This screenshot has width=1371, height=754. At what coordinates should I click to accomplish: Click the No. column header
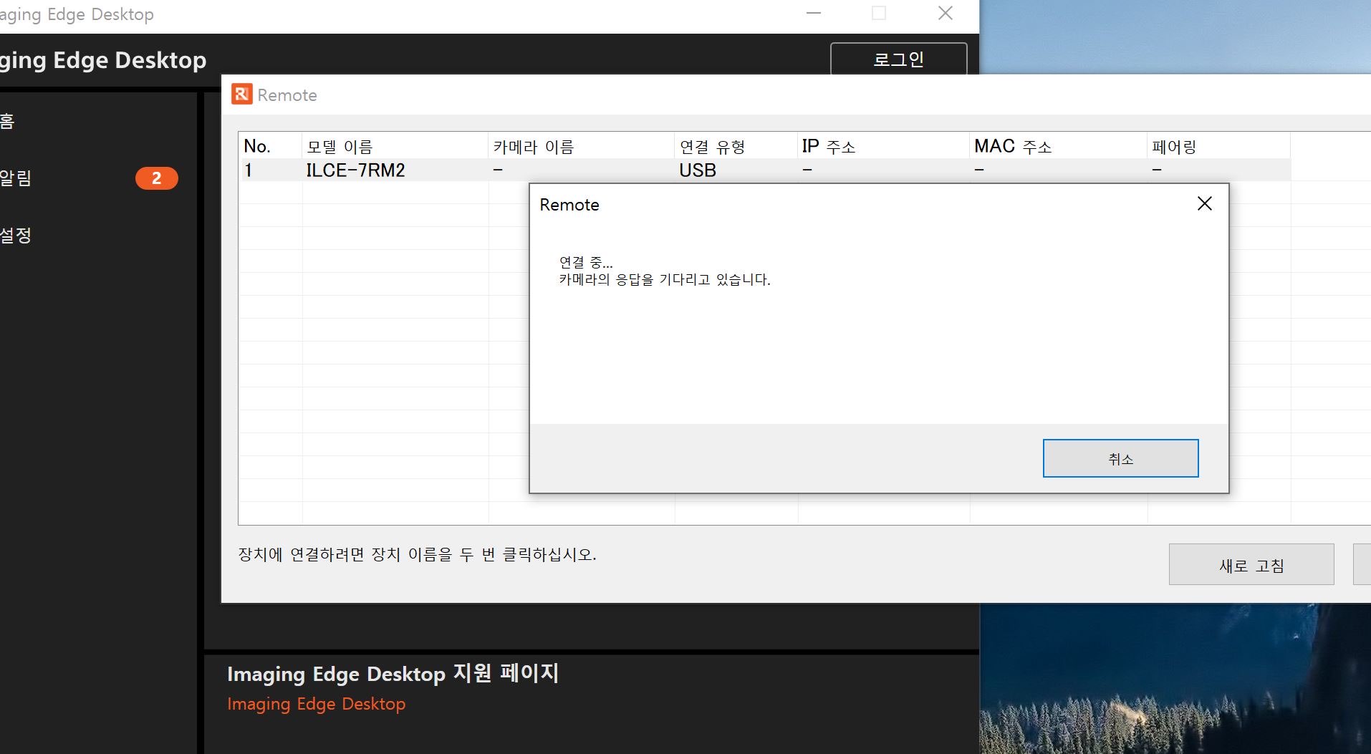[270, 146]
